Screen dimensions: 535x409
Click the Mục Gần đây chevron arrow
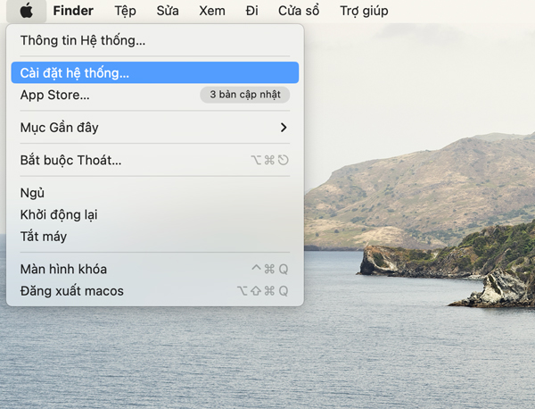click(x=284, y=128)
